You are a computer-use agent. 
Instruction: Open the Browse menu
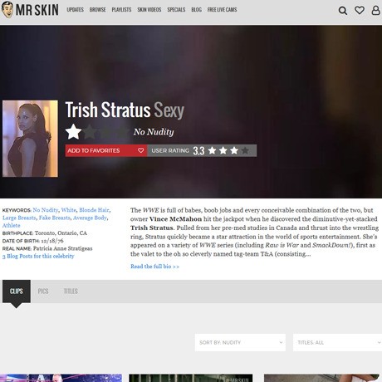(97, 10)
